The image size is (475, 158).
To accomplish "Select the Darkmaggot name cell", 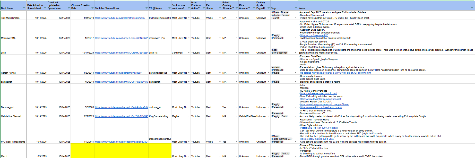I will pyautogui.click(x=13, y=96).
